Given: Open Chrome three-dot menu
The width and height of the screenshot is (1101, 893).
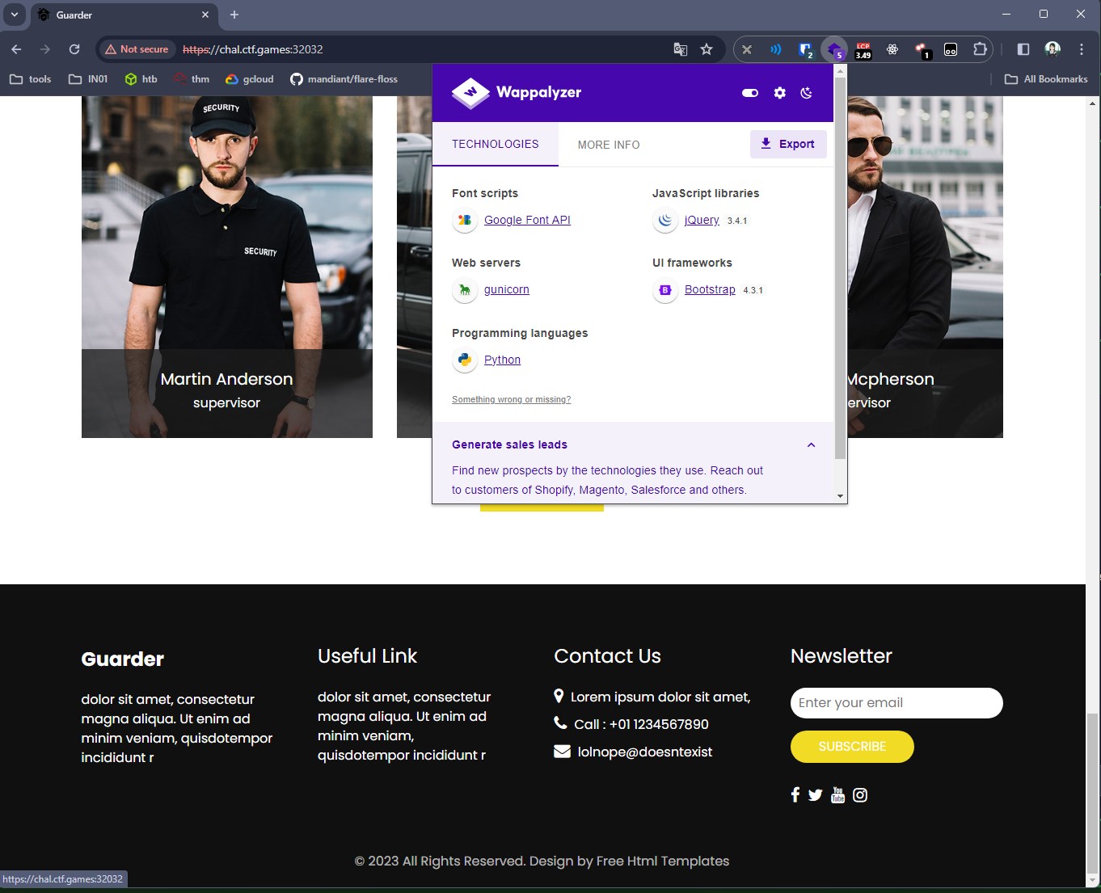Looking at the screenshot, I should click(x=1082, y=49).
